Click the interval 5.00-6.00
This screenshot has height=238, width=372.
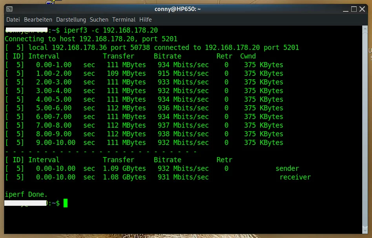[x=54, y=108]
